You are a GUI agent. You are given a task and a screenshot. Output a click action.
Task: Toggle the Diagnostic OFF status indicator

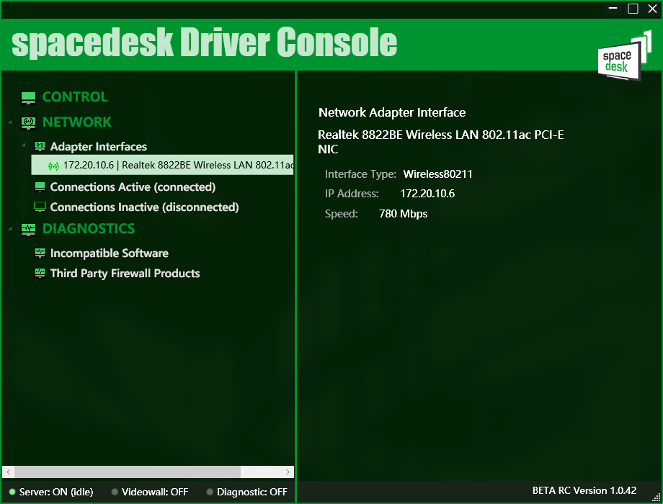click(x=210, y=492)
